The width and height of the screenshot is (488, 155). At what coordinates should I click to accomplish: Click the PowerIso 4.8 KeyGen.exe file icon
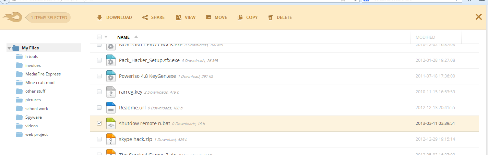pos(111,76)
